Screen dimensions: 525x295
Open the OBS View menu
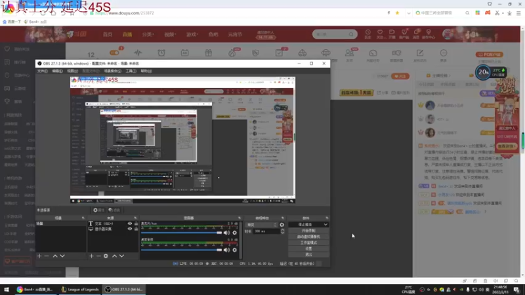(72, 71)
